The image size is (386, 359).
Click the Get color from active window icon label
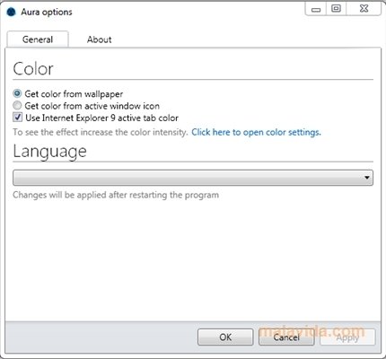pos(92,106)
